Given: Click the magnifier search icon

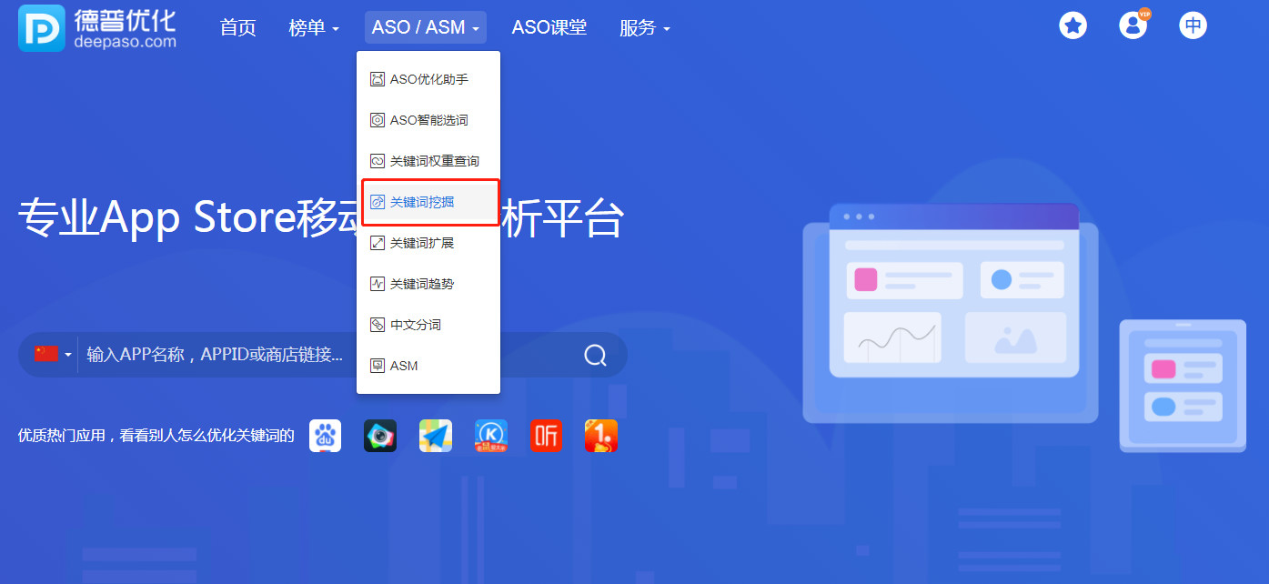Looking at the screenshot, I should [x=595, y=355].
